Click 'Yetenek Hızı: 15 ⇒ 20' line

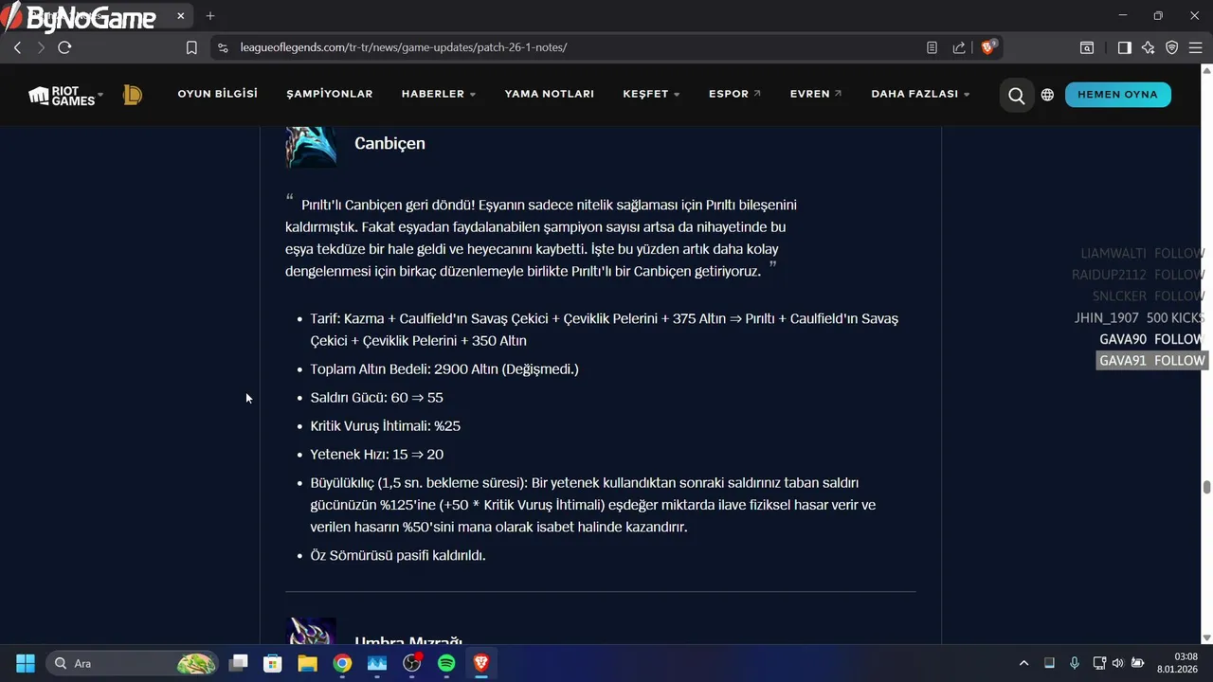coord(376,455)
